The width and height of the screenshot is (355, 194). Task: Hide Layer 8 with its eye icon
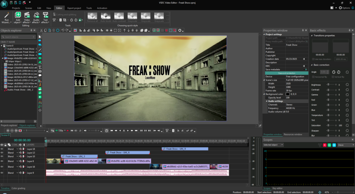2,161
